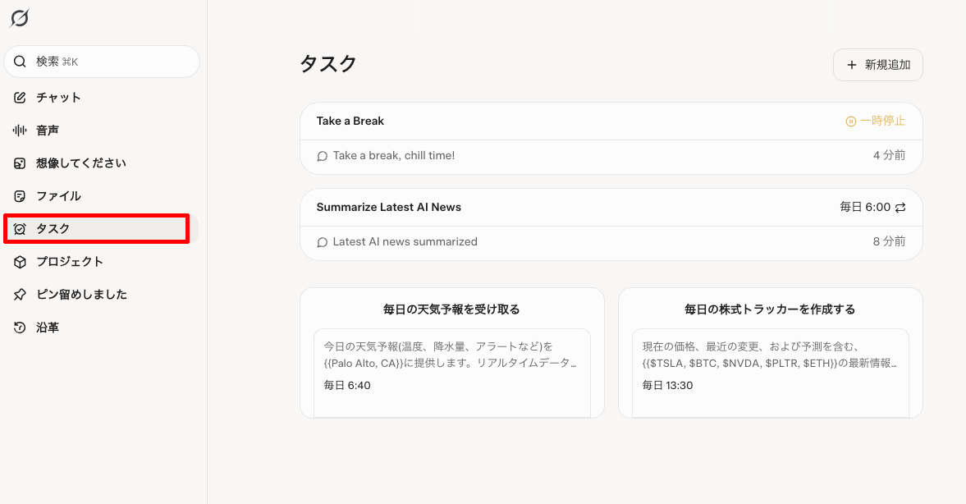
Task: Click the ピン留めしました pin icon
Action: [x=21, y=295]
